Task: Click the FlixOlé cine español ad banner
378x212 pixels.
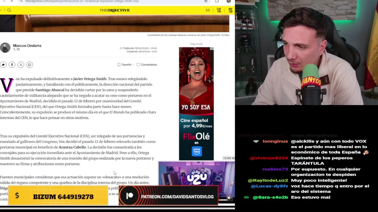Action: pyautogui.click(x=196, y=104)
